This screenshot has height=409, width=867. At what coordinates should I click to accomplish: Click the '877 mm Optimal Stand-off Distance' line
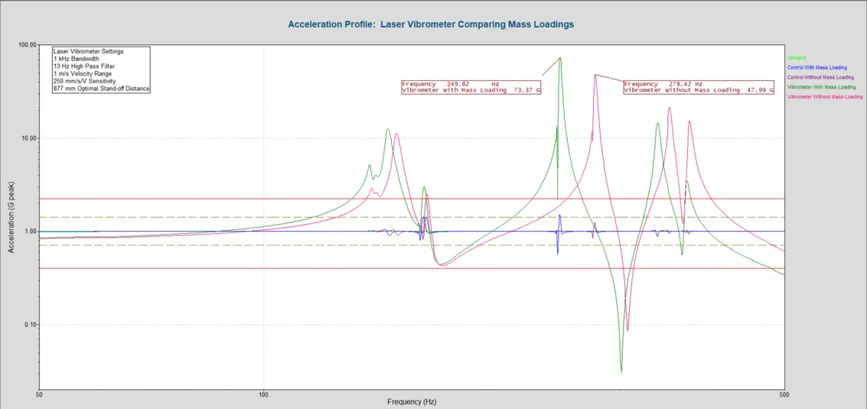[x=101, y=89]
